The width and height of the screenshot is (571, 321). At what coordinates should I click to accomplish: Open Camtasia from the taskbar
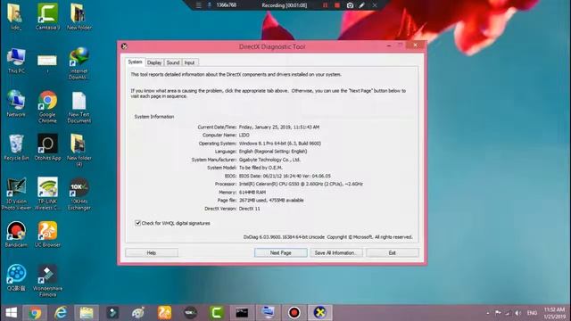pyautogui.click(x=216, y=313)
